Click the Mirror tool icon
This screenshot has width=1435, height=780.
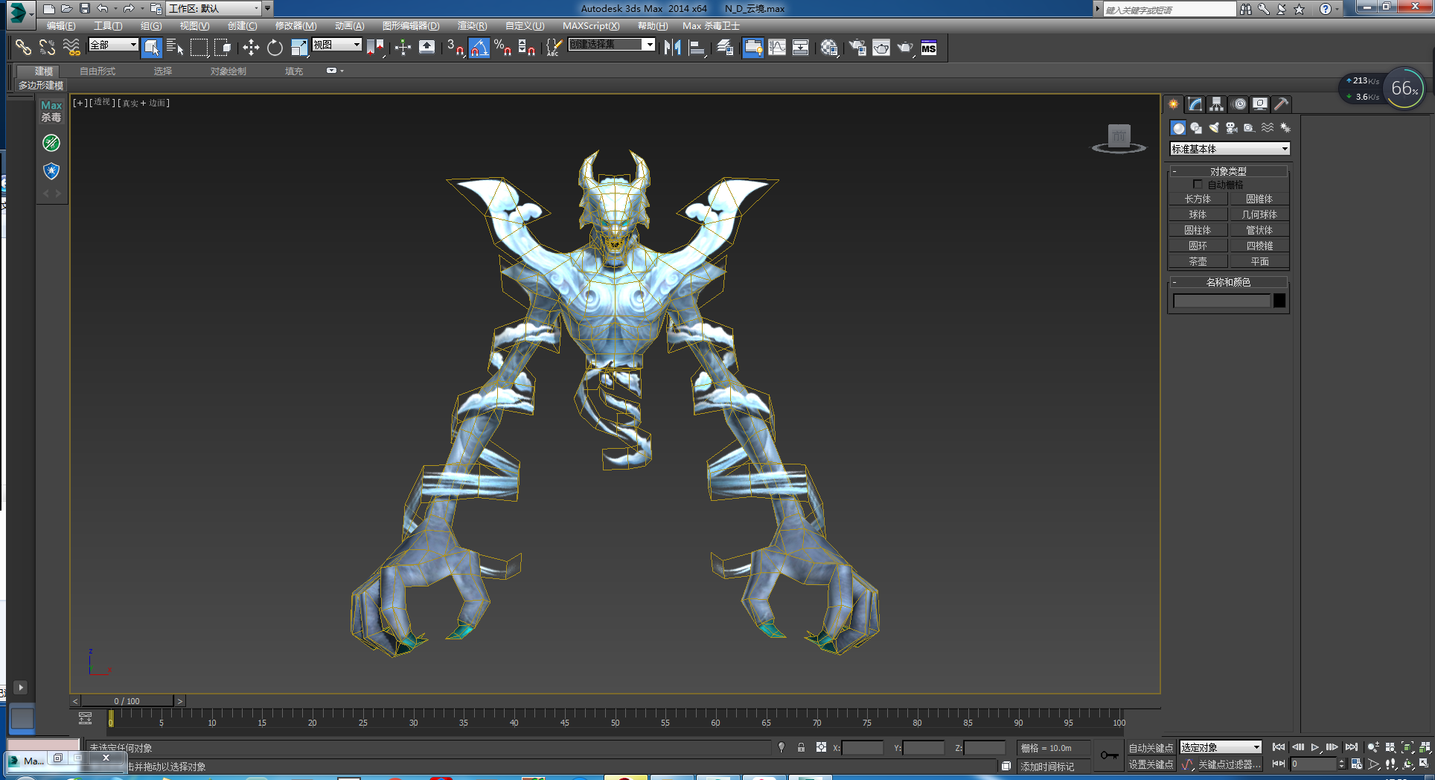point(673,48)
